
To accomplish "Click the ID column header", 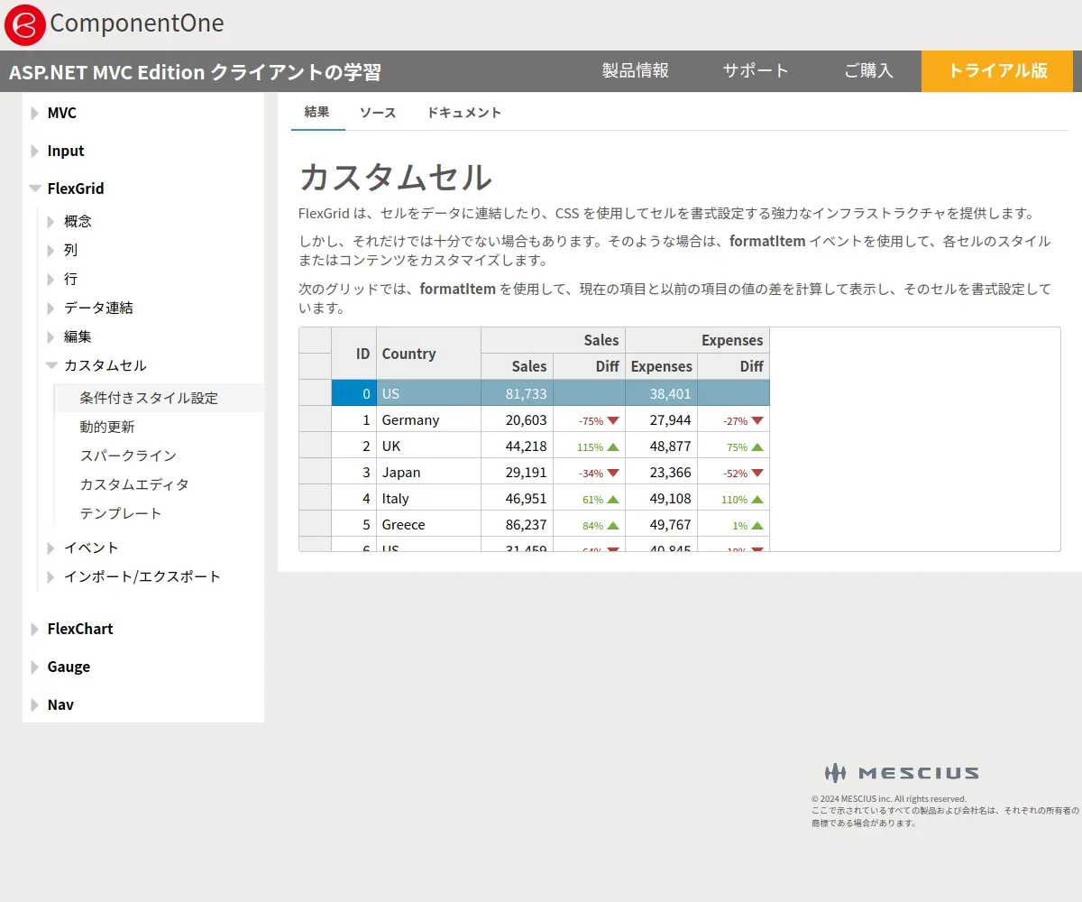I will 354,354.
